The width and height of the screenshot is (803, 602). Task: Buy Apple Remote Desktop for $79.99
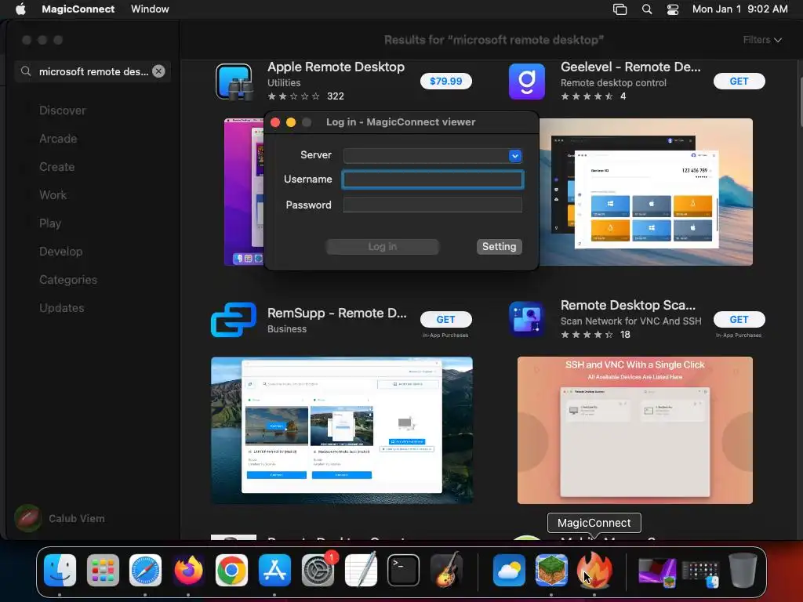point(446,81)
